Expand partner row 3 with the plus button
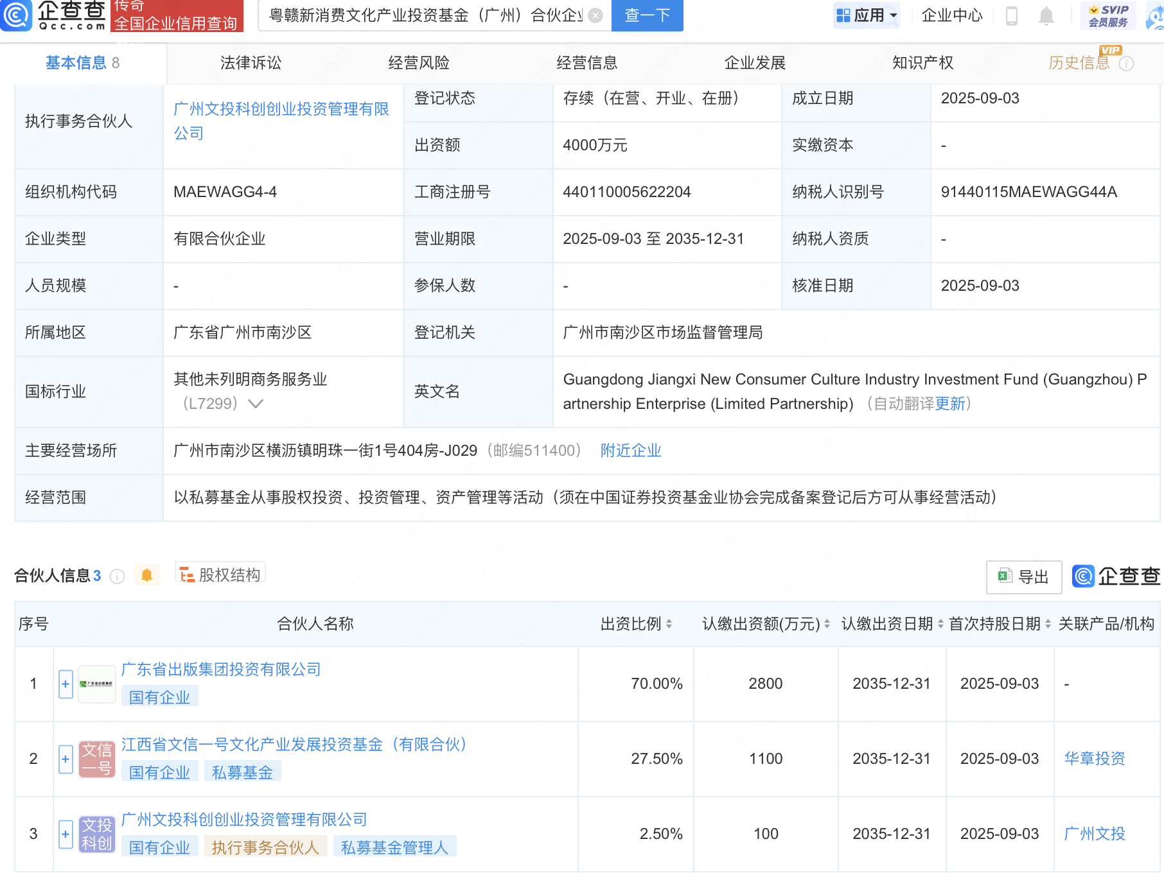Image resolution: width=1164 pixels, height=873 pixels. coord(66,834)
